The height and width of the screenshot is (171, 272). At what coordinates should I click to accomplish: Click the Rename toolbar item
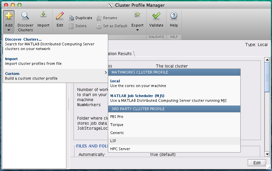pyautogui.click(x=107, y=18)
